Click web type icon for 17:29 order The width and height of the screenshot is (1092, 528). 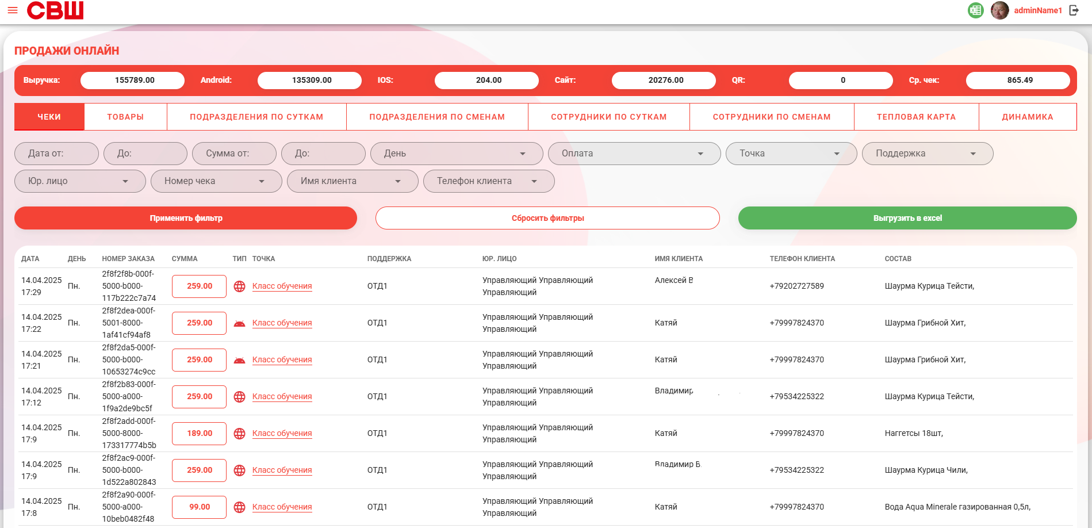click(x=240, y=286)
